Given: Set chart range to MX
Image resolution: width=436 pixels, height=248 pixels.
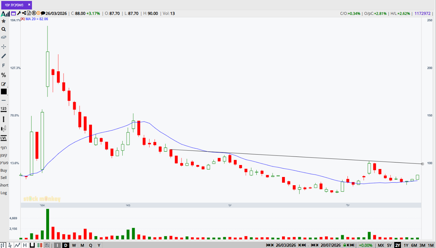Looking at the screenshot, I should pyautogui.click(x=381, y=245).
